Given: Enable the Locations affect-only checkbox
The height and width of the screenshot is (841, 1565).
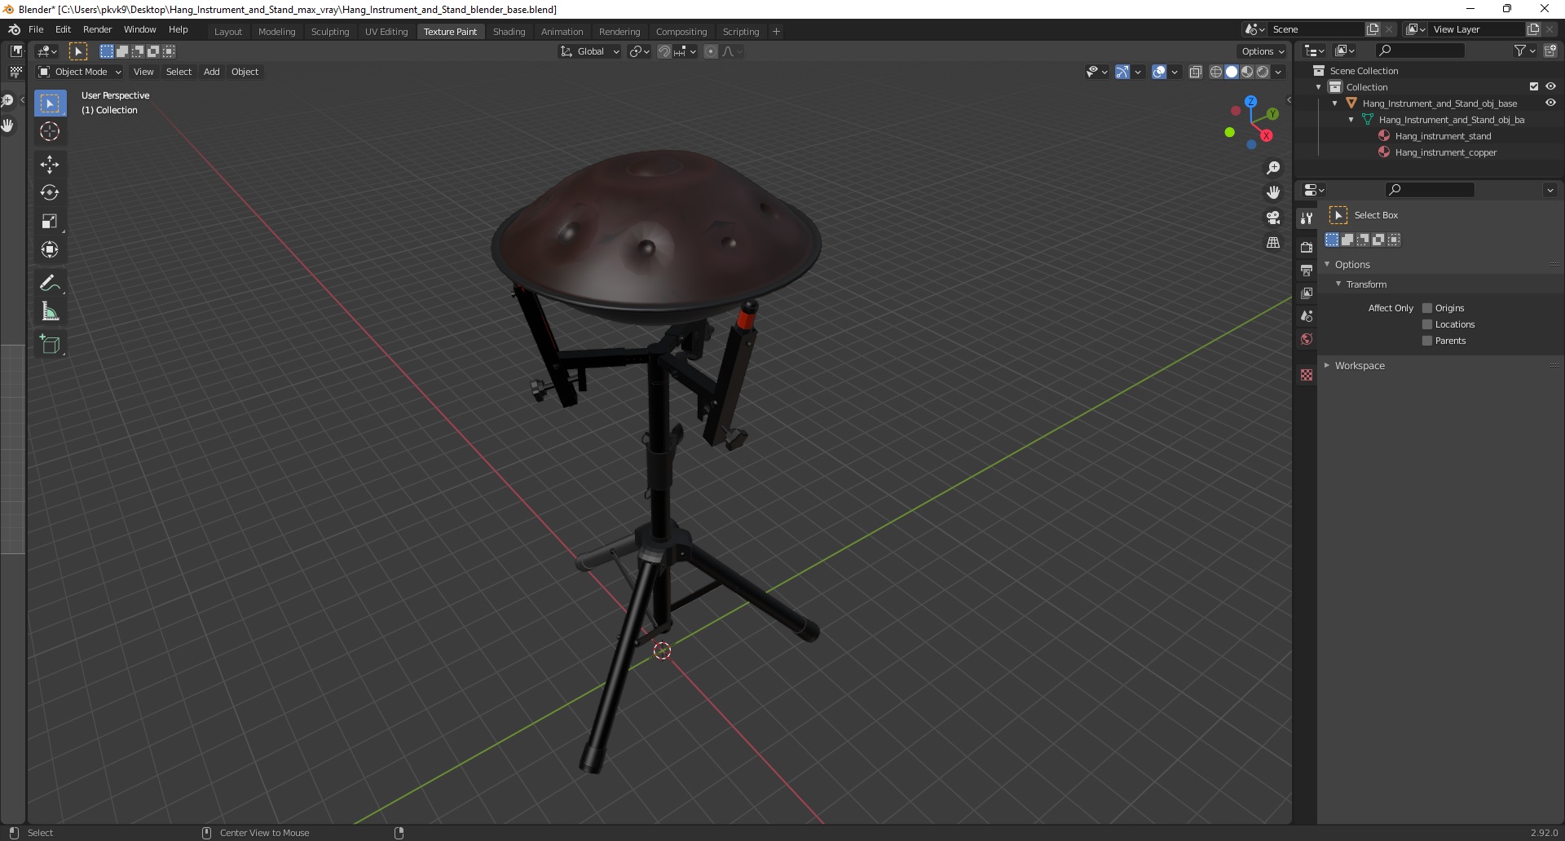Looking at the screenshot, I should [1427, 324].
